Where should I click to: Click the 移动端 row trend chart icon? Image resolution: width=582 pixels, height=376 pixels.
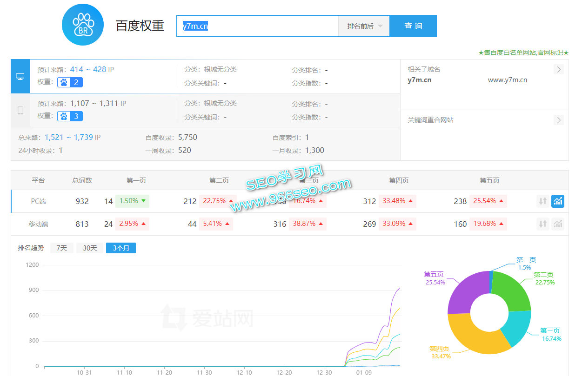[558, 224]
